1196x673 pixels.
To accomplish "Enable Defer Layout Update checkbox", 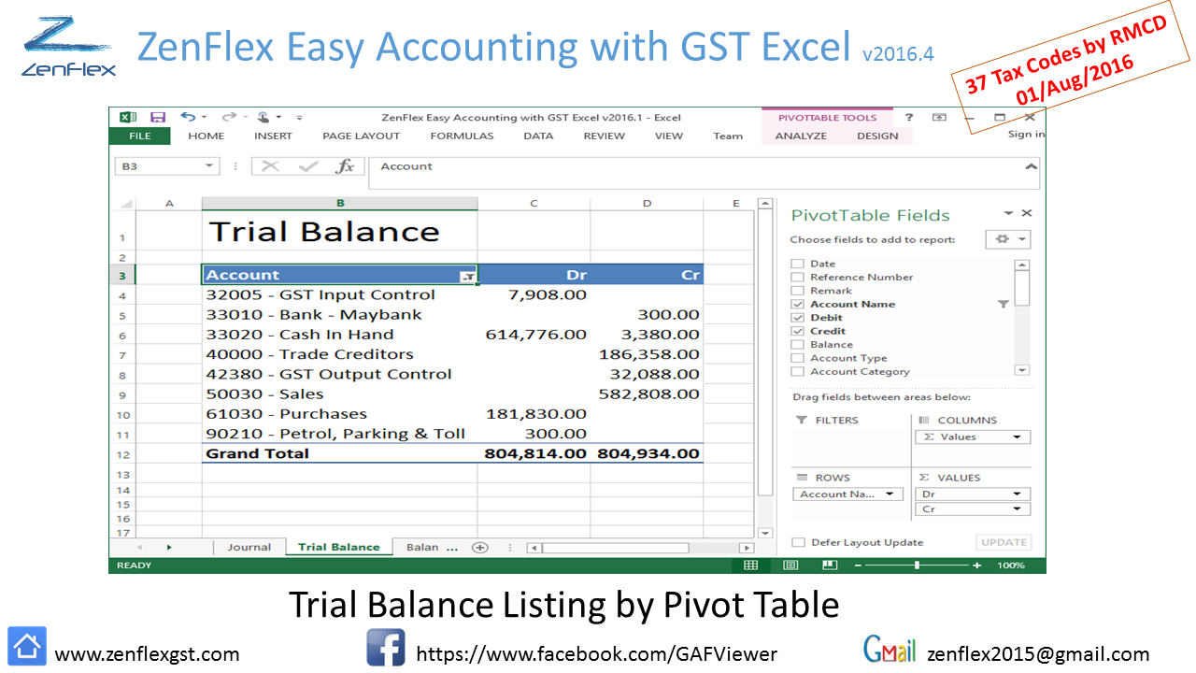I will click(x=798, y=542).
